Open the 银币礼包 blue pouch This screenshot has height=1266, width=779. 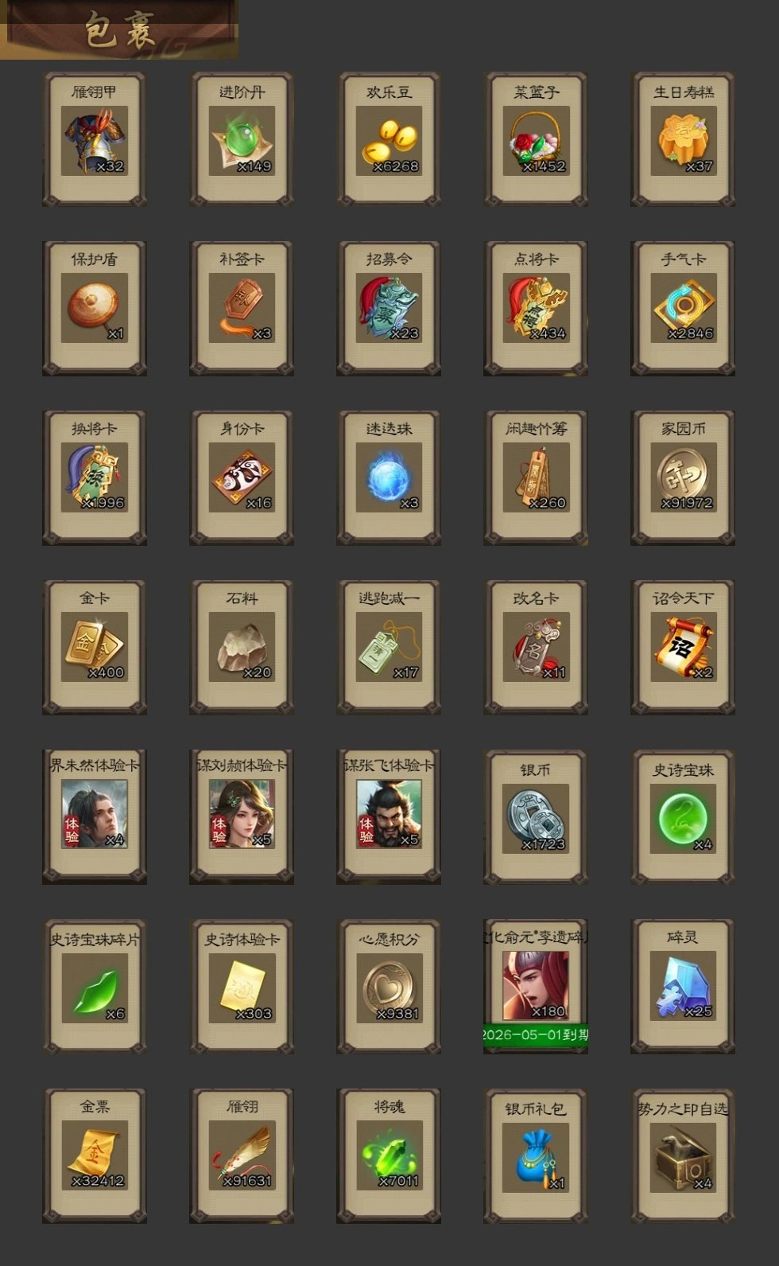536,1156
